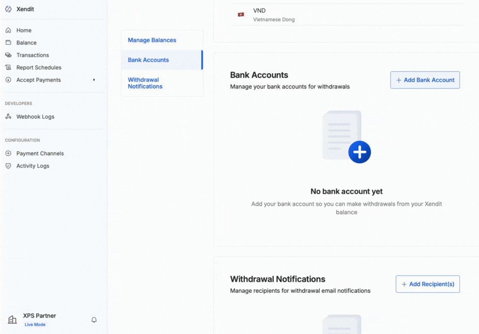Click the 'Bank Accounts' section heading
Viewport: 479px width, 334px height.
[259, 75]
